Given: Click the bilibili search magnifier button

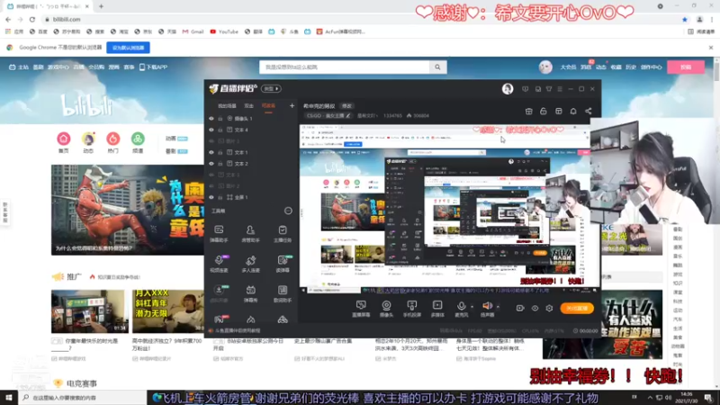Looking at the screenshot, I should pos(437,67).
